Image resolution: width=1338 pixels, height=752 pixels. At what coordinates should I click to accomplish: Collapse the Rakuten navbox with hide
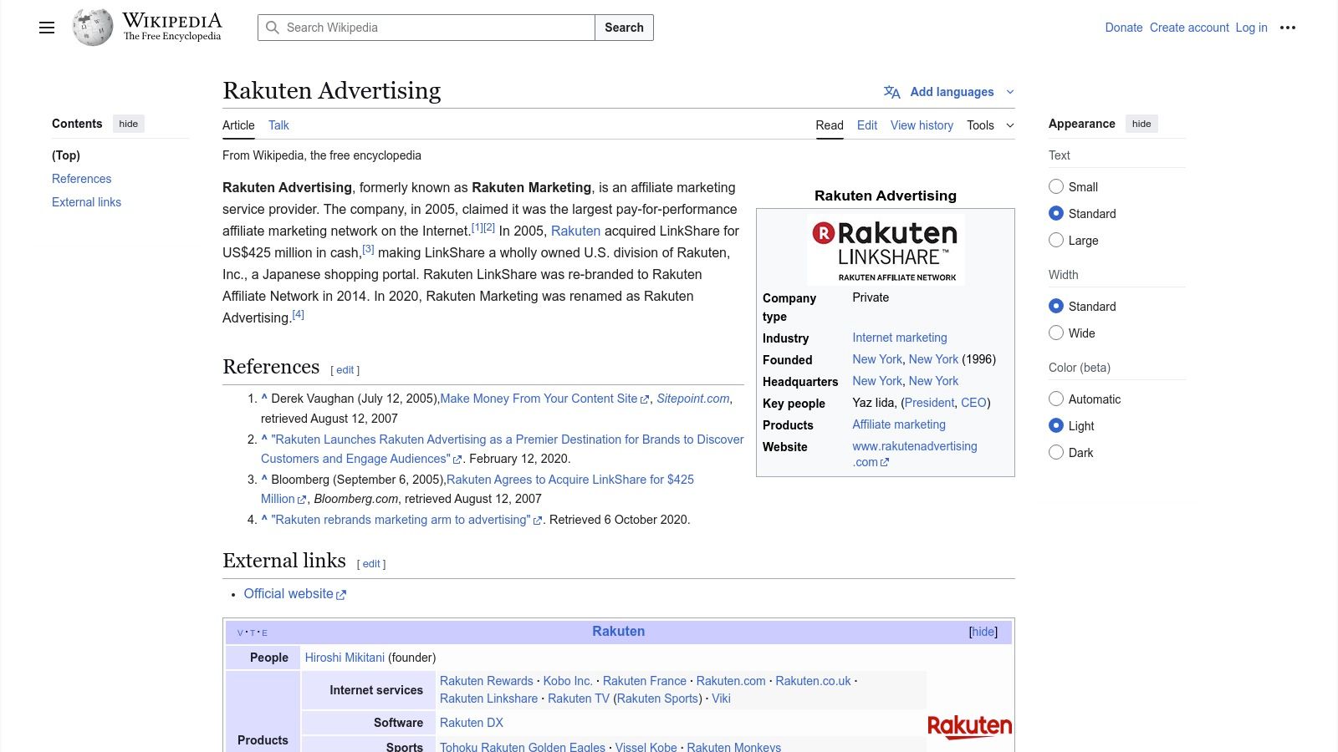coord(983,632)
